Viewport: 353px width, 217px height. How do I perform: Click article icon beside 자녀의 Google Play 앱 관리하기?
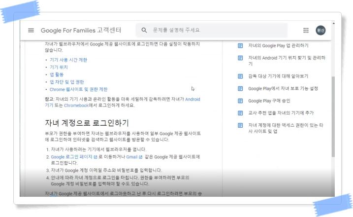click(240, 45)
